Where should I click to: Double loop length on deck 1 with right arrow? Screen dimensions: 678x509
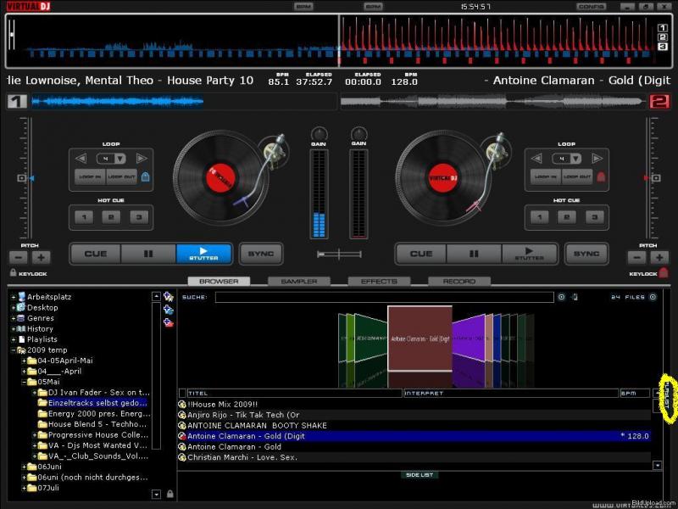pos(142,159)
